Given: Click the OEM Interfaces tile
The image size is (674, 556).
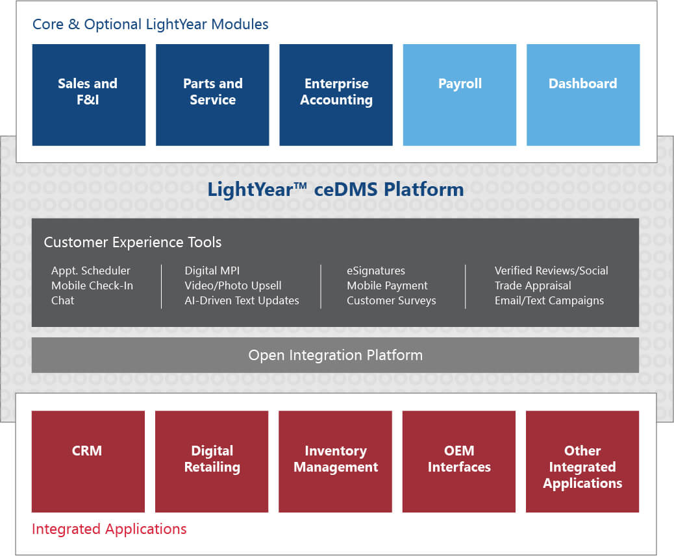Looking at the screenshot, I should 459,461.
